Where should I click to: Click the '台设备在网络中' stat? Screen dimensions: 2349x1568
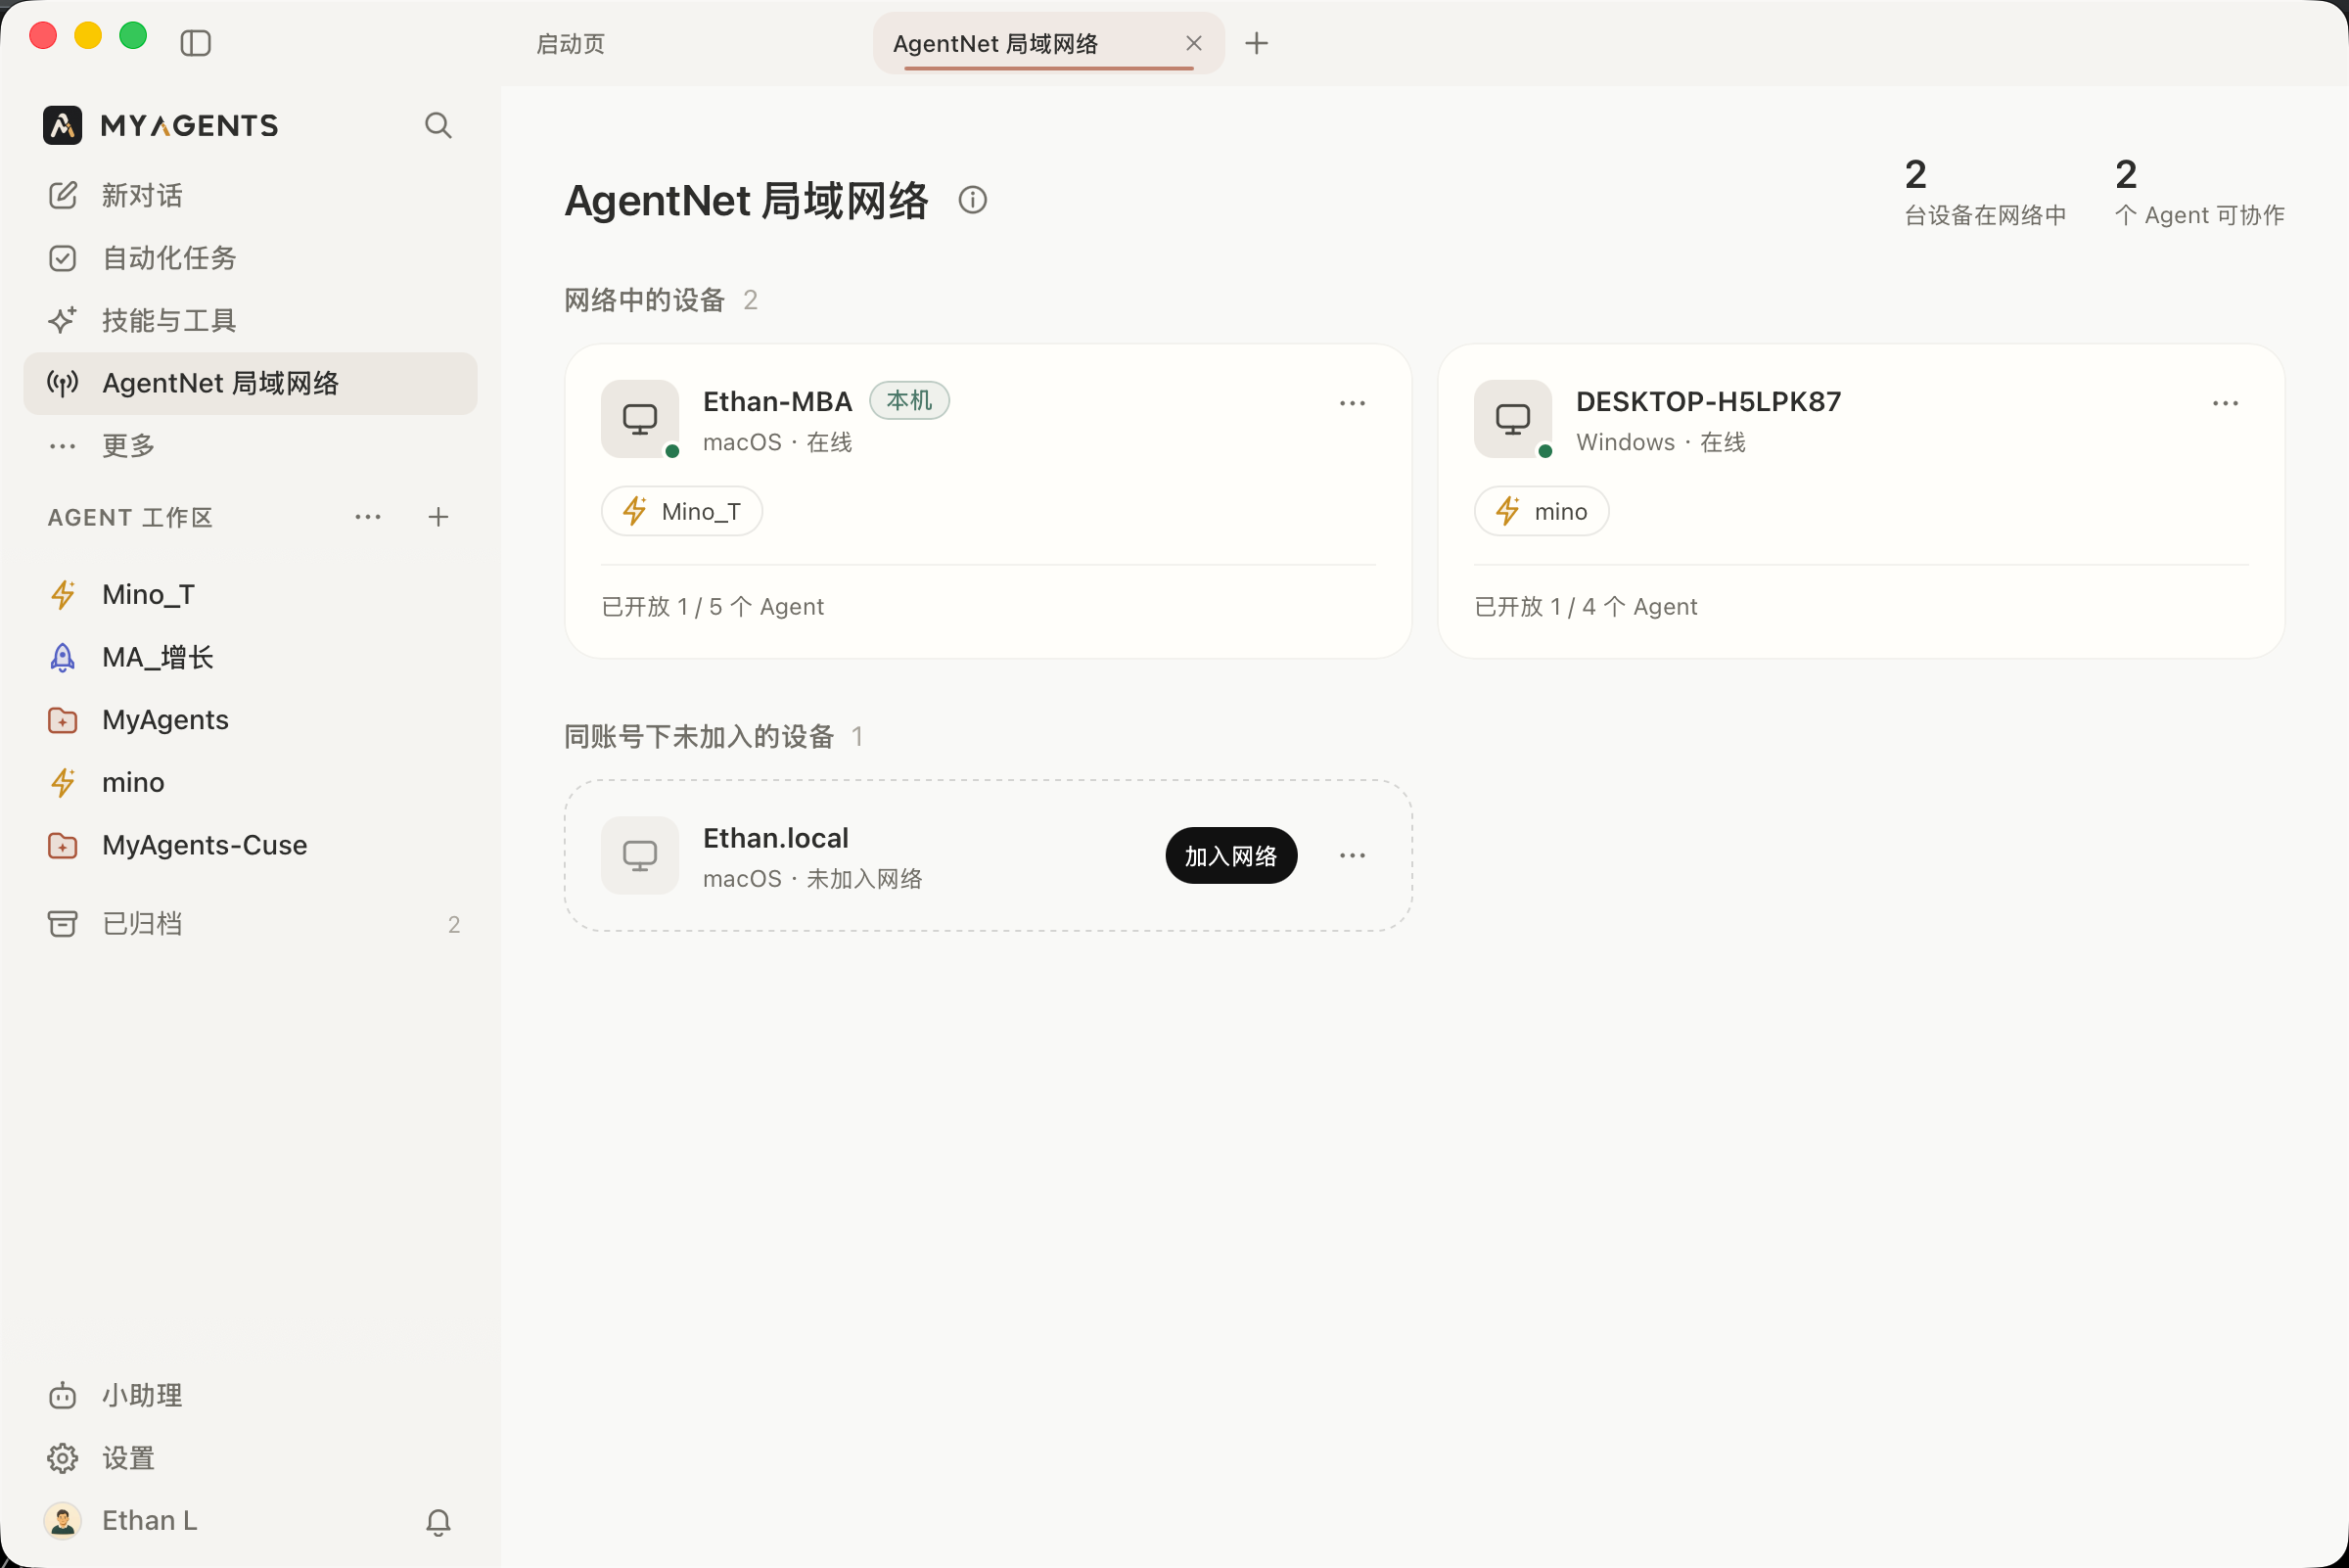(1985, 192)
